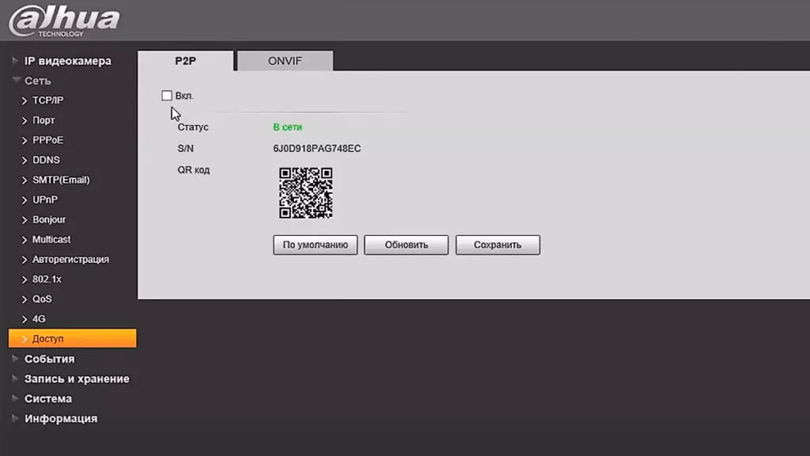Open the 4G settings page
This screenshot has width=810, height=456.
(x=39, y=319)
